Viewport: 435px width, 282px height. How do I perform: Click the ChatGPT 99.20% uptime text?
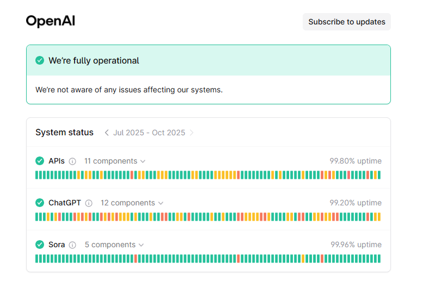click(x=356, y=203)
